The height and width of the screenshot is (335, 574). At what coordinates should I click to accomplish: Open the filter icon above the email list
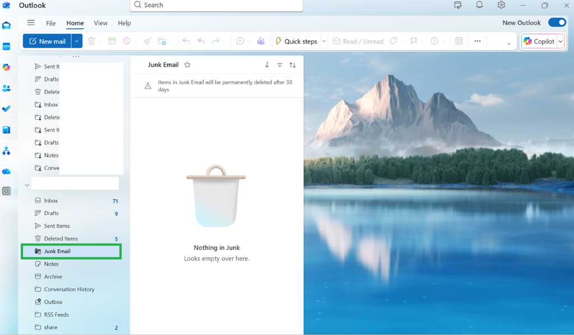coord(280,65)
